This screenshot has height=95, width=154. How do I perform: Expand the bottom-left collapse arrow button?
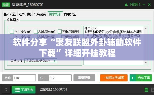[x=6, y=90]
